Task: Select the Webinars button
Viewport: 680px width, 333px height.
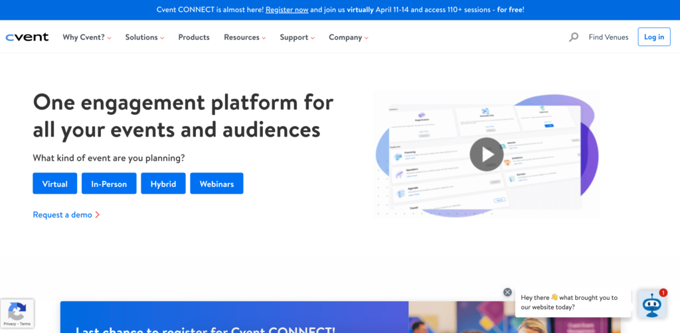Action: tap(216, 184)
